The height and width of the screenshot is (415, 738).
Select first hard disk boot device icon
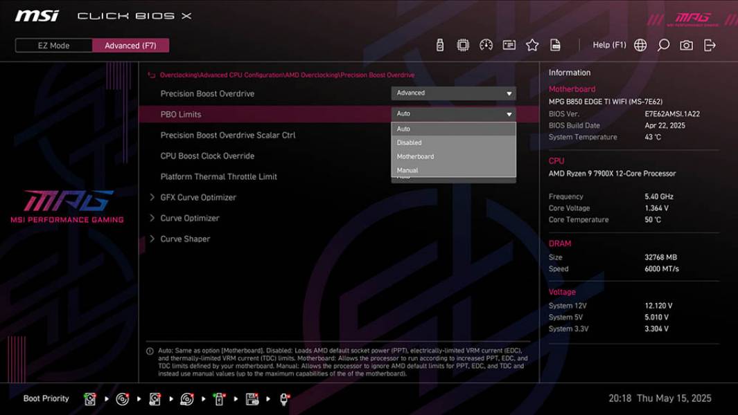[90, 399]
